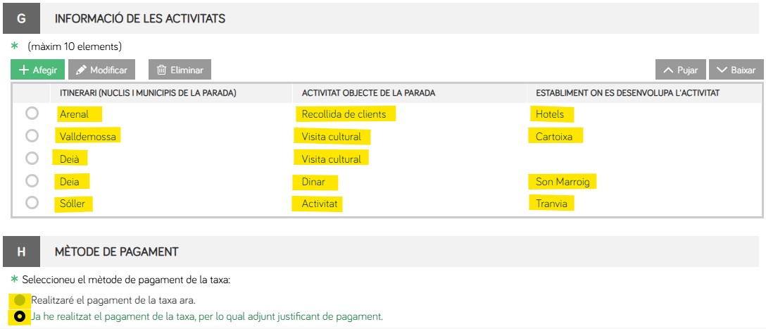Click the Cartoixa establishment cell

click(555, 137)
